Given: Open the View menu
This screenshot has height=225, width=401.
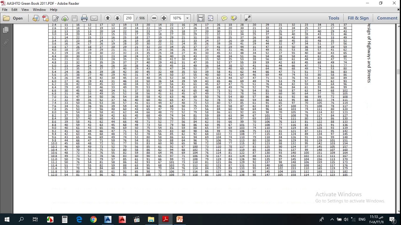Looking at the screenshot, I should (x=25, y=10).
